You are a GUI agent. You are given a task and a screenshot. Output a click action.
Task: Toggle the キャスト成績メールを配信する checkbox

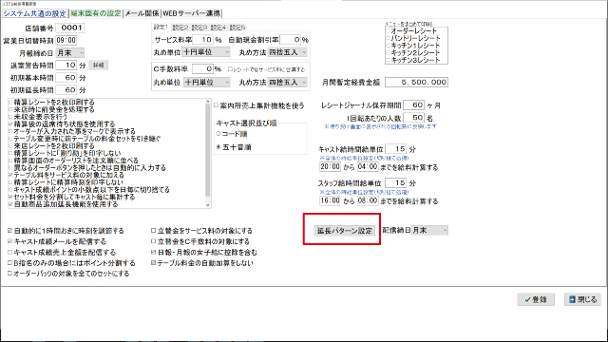coord(10,241)
